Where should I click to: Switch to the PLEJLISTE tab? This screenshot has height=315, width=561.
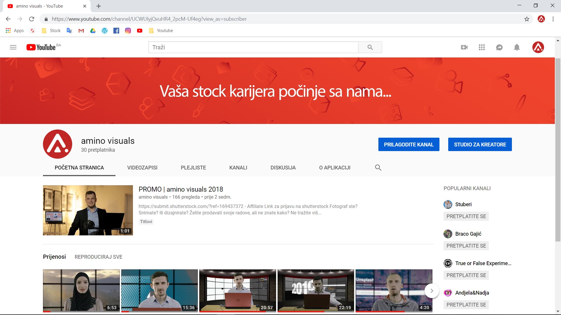pyautogui.click(x=193, y=168)
